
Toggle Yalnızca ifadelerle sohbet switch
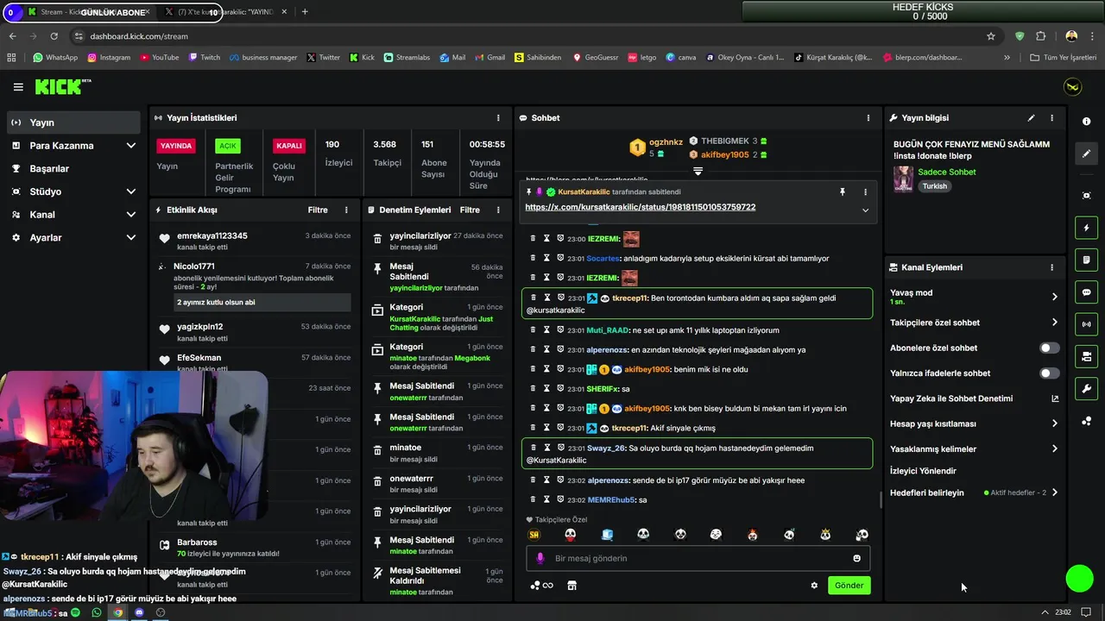pos(1049,373)
